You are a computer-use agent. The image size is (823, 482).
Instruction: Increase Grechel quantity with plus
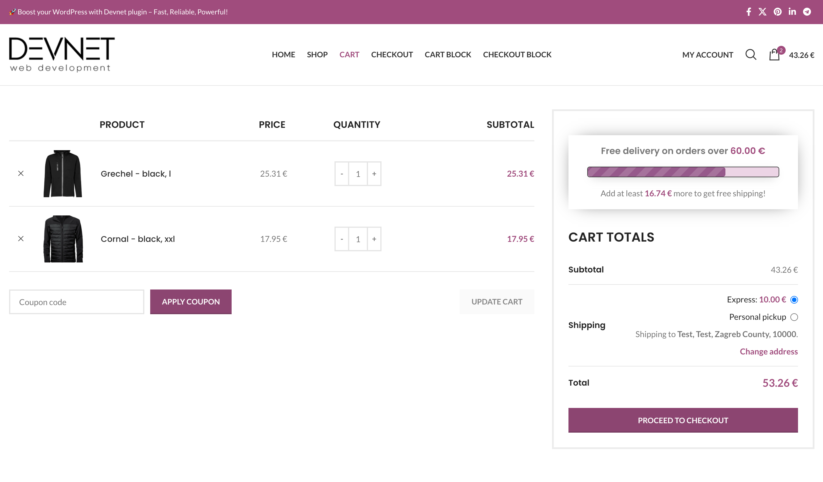click(374, 174)
